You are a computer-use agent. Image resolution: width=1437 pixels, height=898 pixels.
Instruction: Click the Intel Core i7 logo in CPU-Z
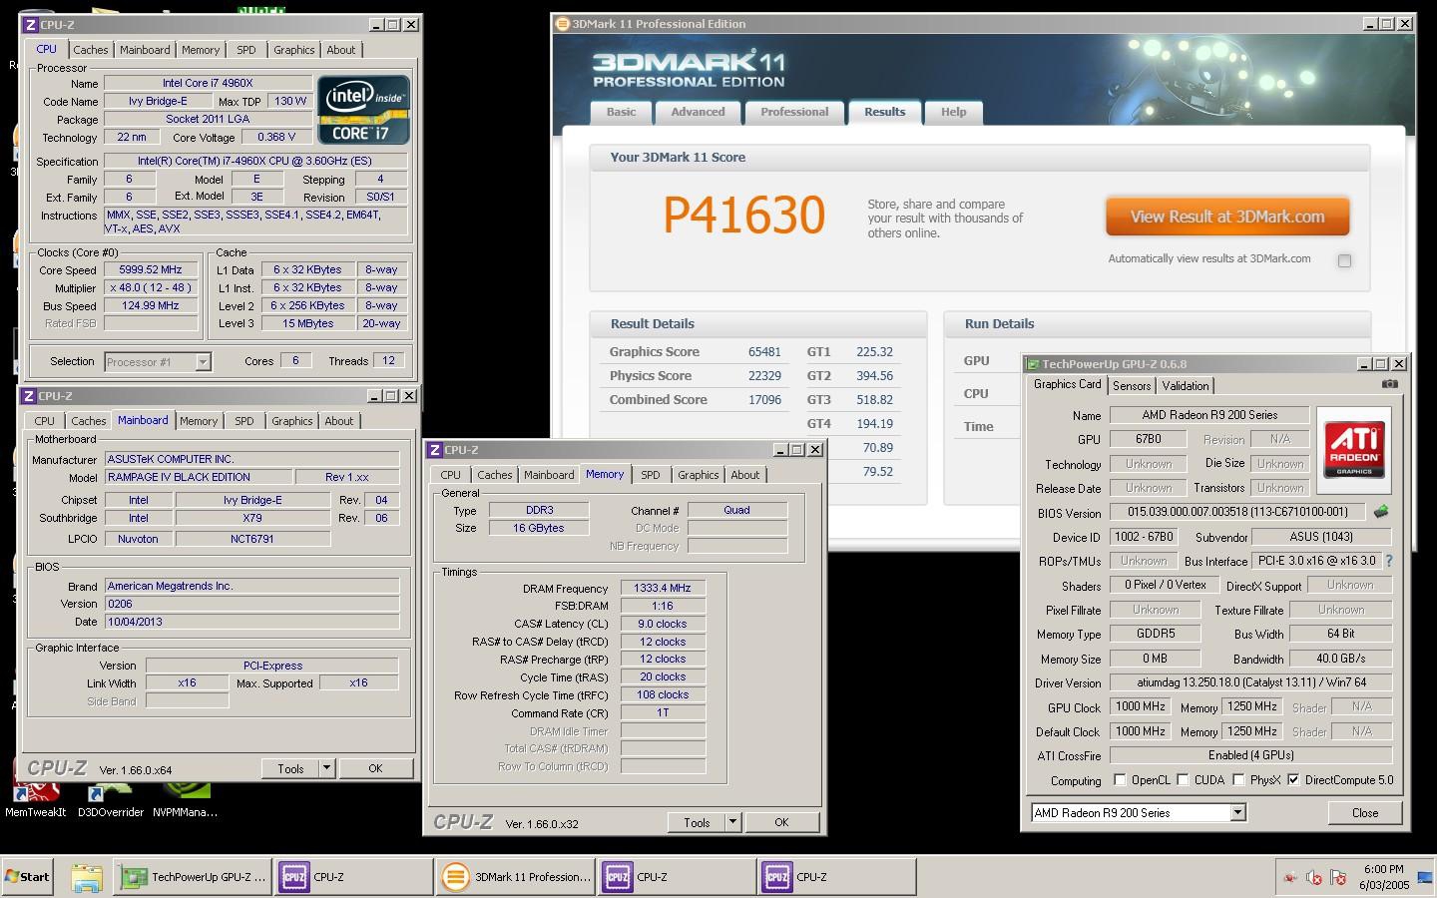coord(363,110)
